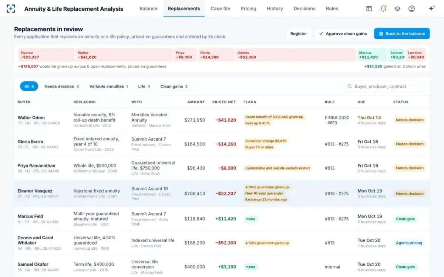Open Walter Odom's row
This screenshot has width=444, height=277.
[x=222, y=120]
